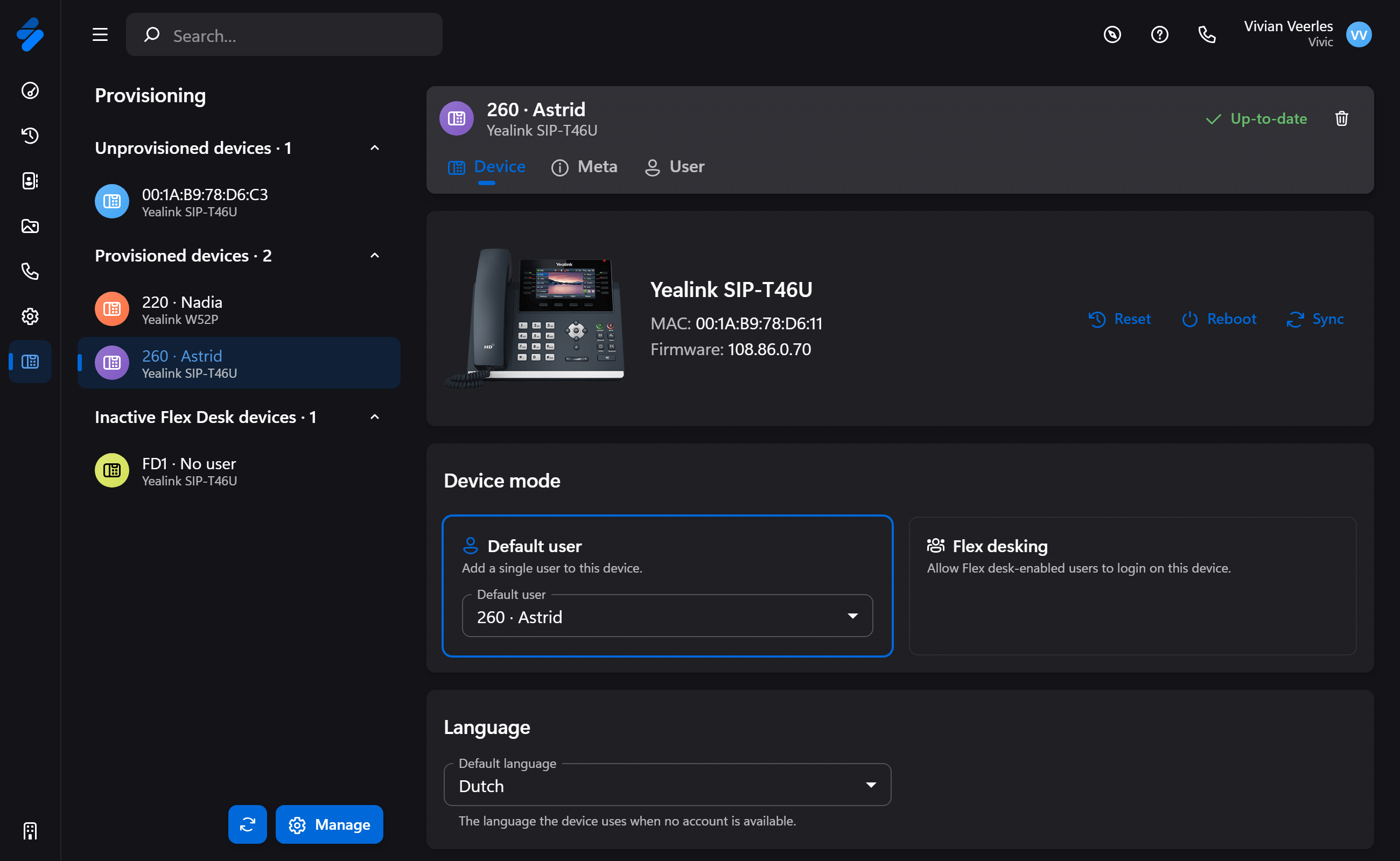Viewport: 1400px width, 861px height.
Task: Collapse the Inactive Flex Desk devices section
Action: (x=374, y=417)
